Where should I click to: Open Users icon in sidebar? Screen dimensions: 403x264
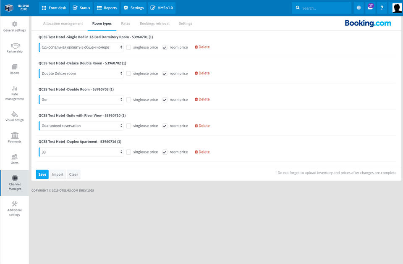[x=15, y=157]
